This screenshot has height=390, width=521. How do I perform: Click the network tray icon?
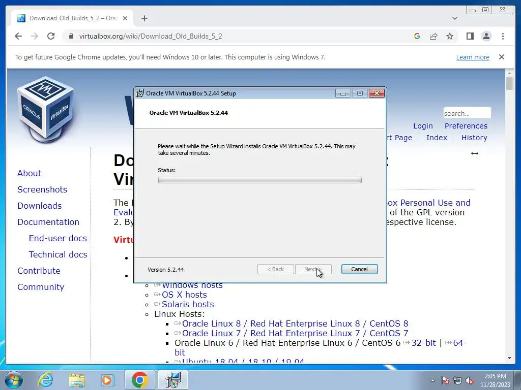(457, 380)
